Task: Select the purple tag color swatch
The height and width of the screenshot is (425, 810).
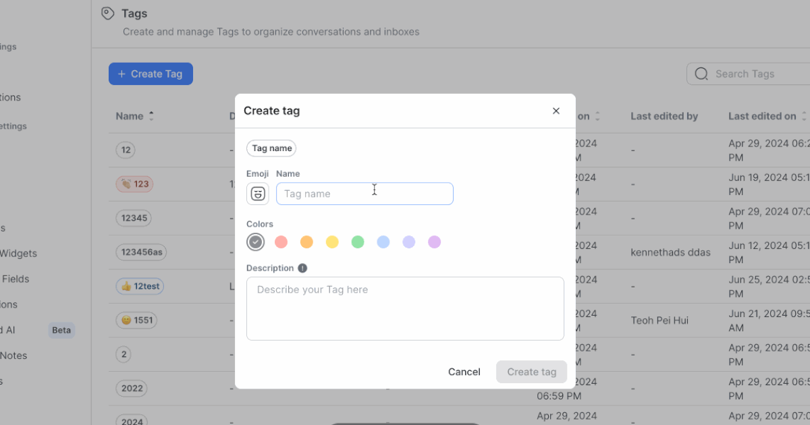Action: point(434,242)
